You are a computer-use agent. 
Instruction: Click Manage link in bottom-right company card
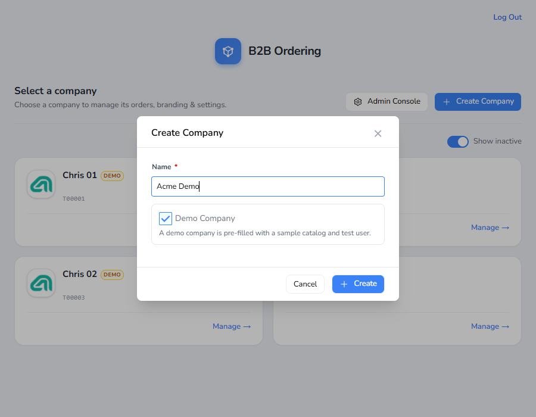tap(490, 326)
